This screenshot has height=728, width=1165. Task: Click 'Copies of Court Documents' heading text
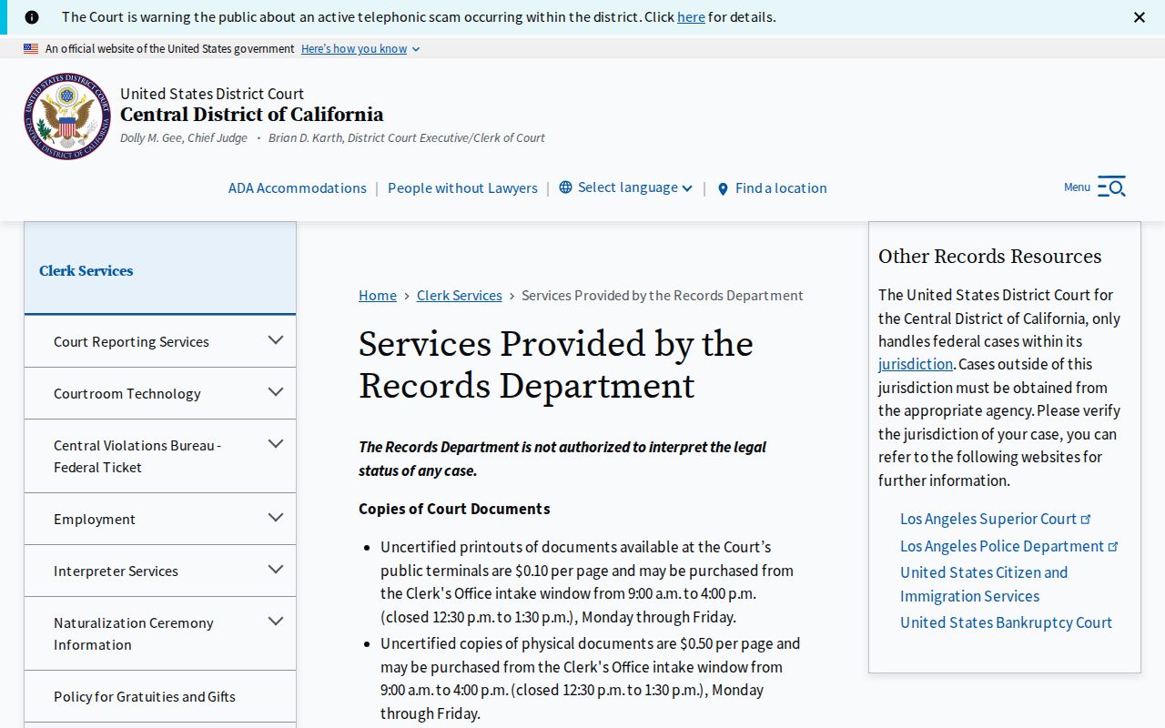click(x=454, y=509)
